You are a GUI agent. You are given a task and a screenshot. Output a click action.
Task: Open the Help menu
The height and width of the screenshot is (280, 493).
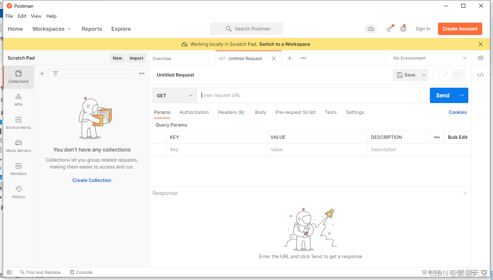click(51, 16)
